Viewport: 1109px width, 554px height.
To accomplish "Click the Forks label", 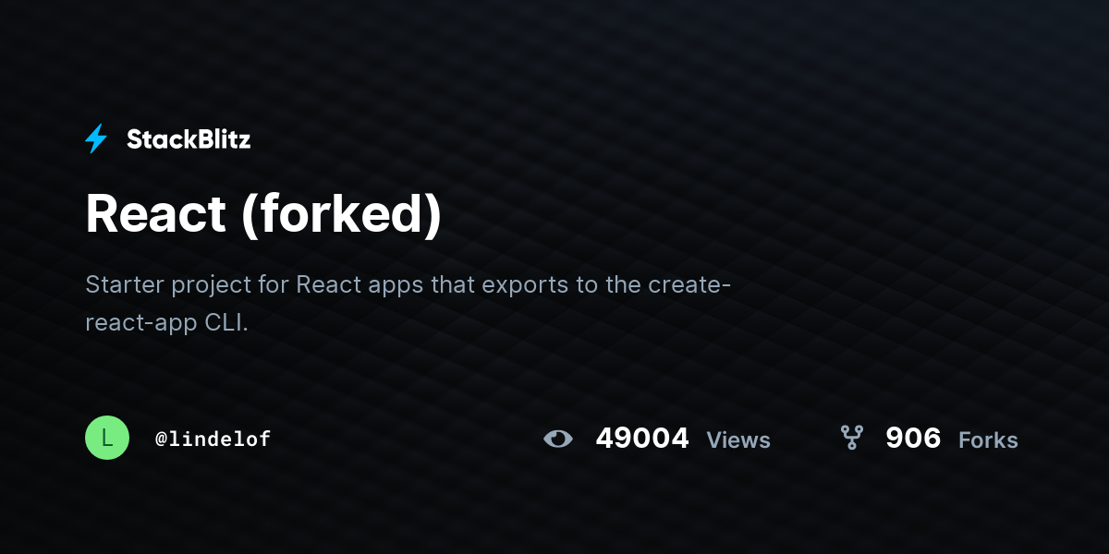I will click(988, 440).
